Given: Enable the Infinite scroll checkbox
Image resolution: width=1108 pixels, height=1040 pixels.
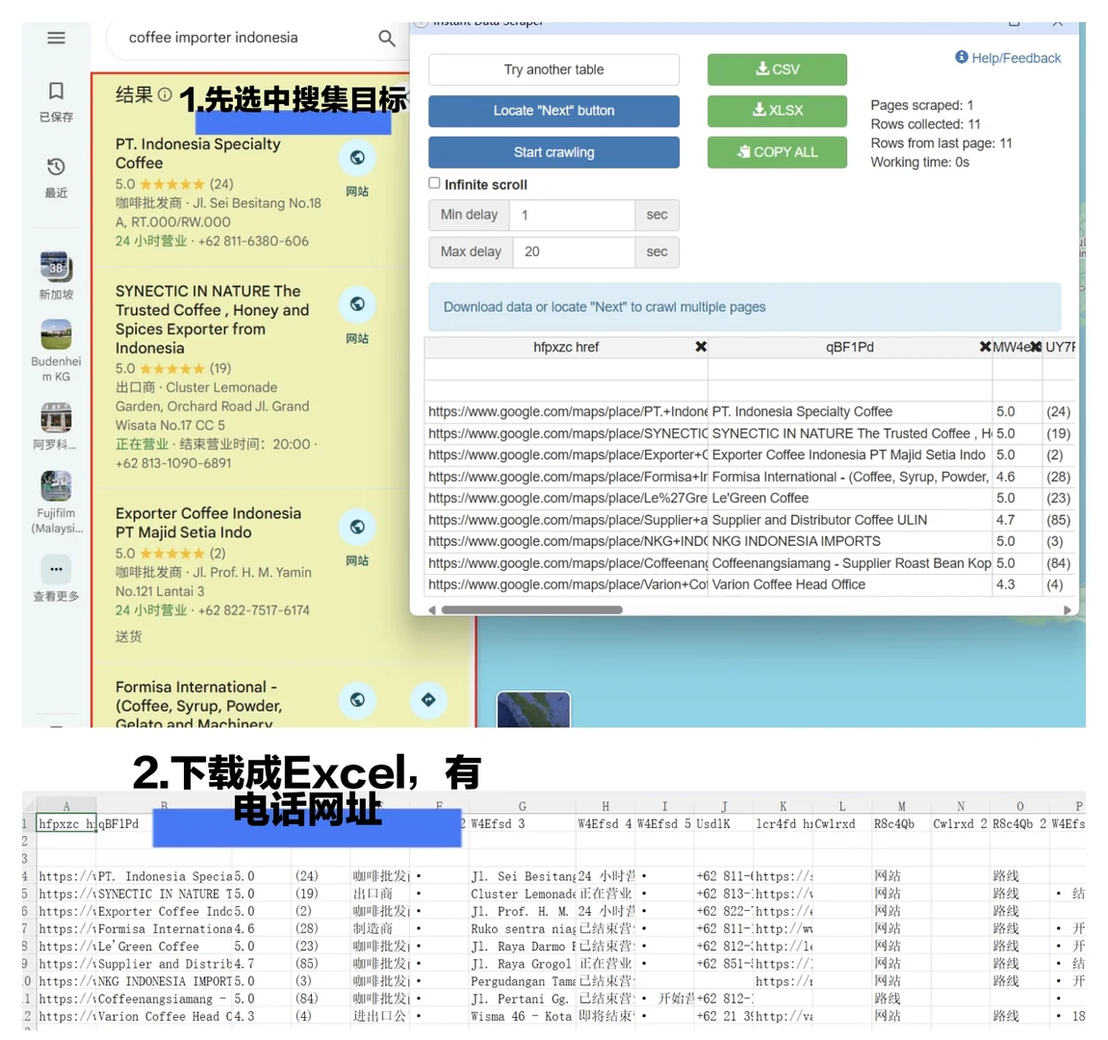Looking at the screenshot, I should tap(434, 183).
